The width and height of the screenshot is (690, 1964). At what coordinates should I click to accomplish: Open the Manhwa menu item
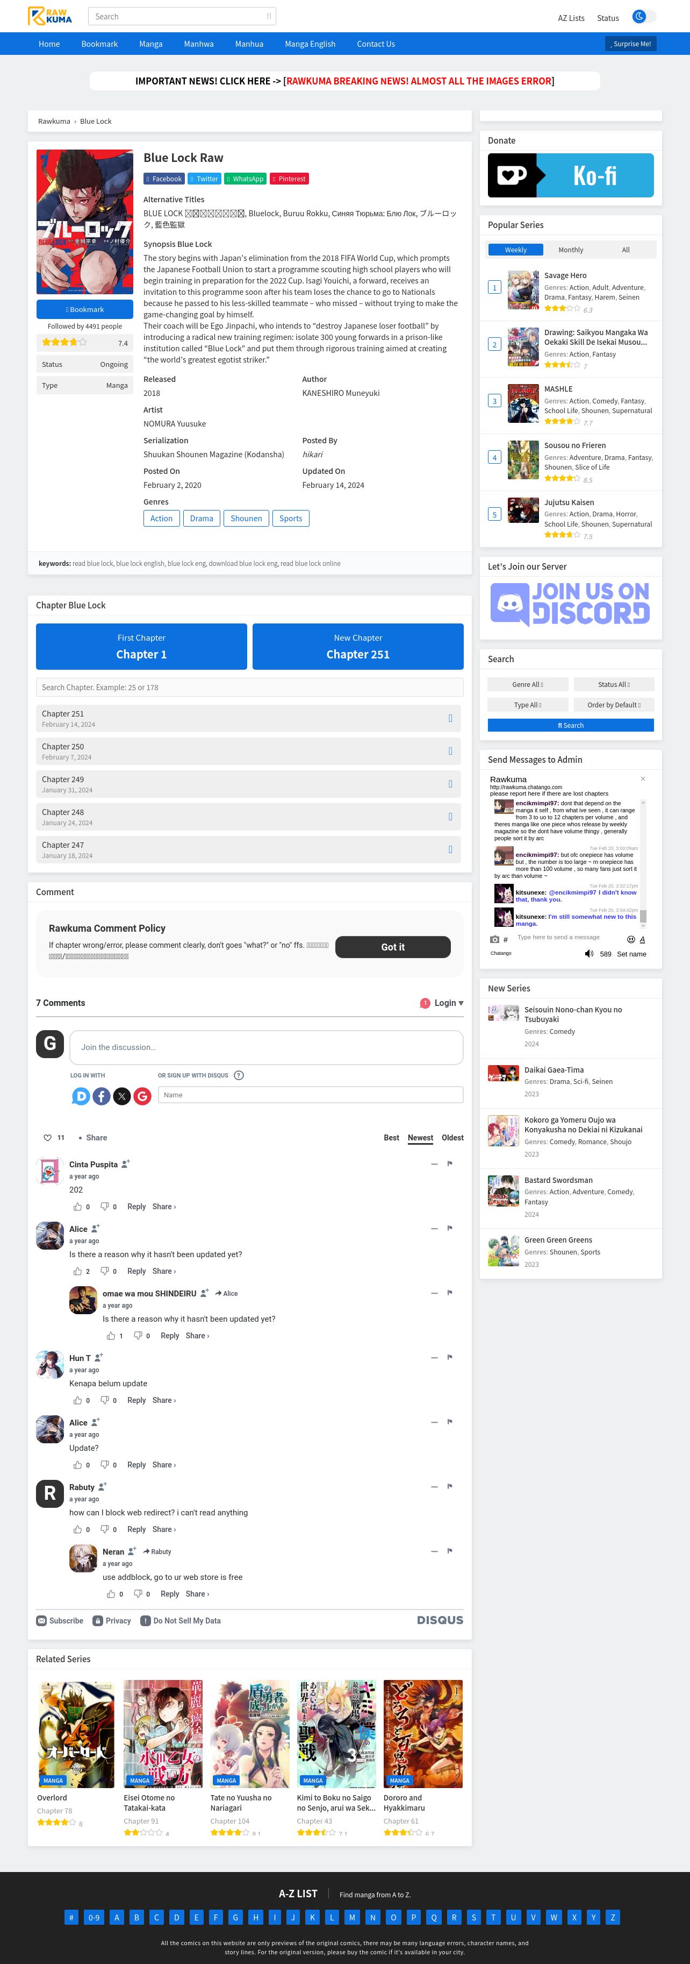click(x=199, y=44)
